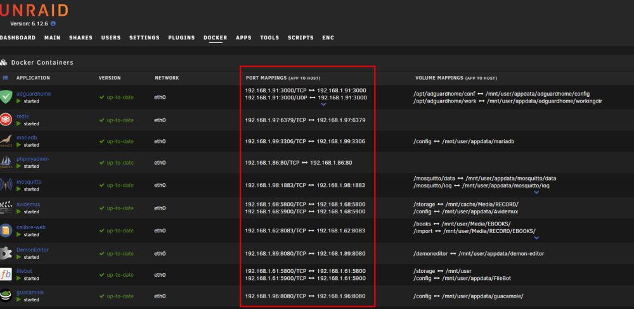634x309 pixels.
Task: Click the version info icon beside 6.12.6
Action: click(53, 23)
